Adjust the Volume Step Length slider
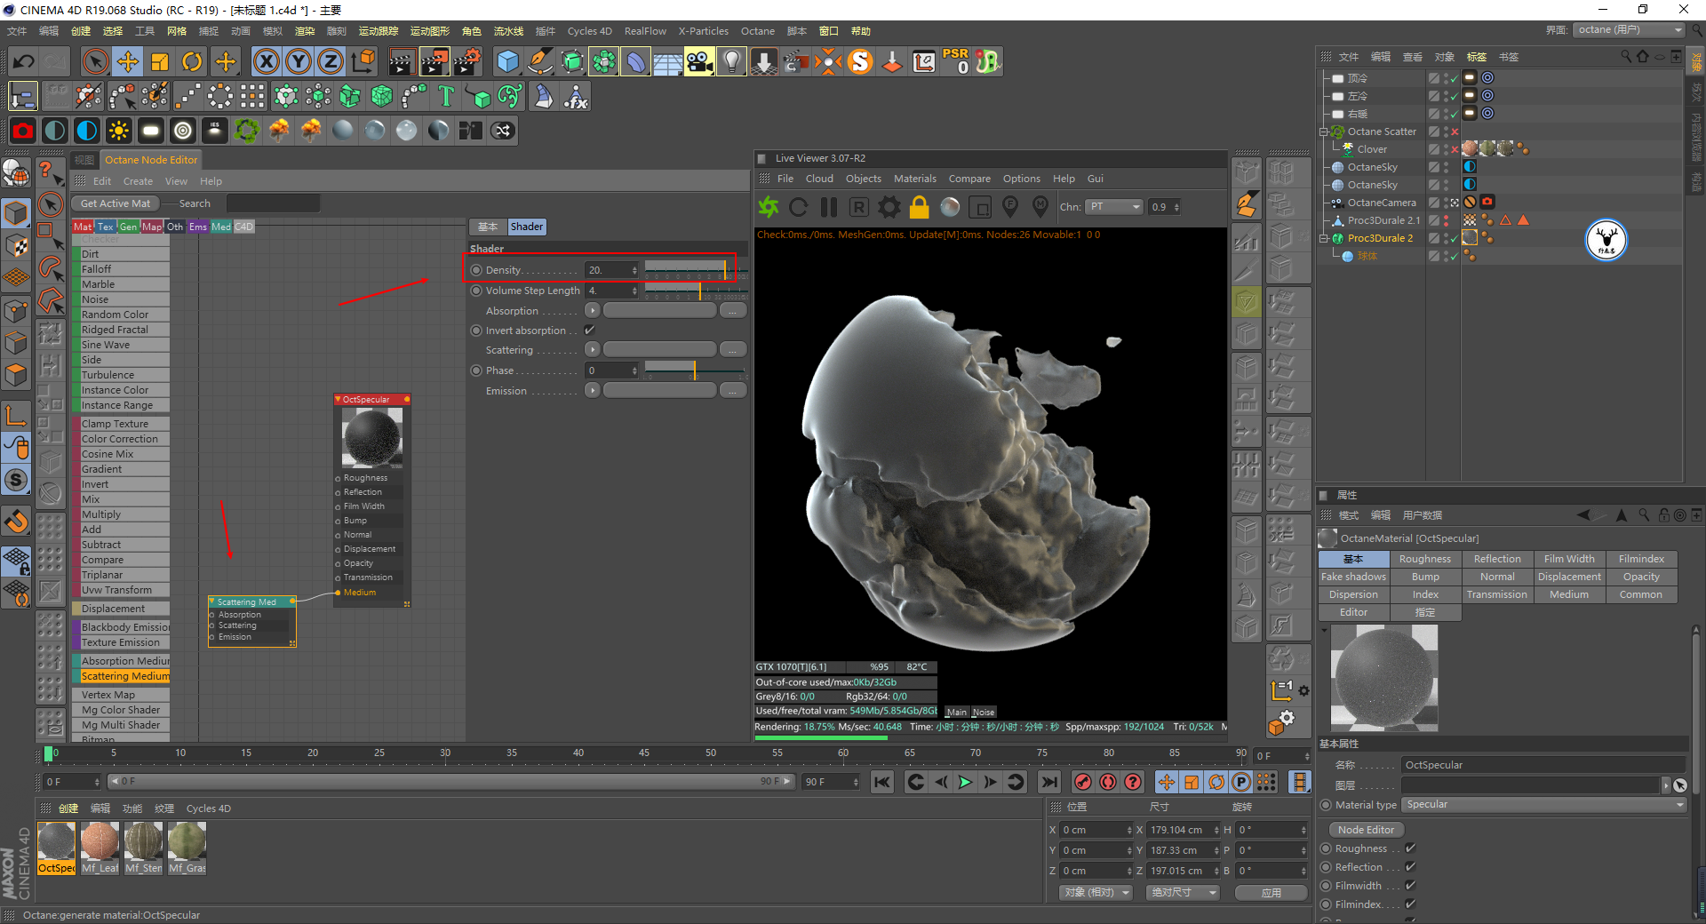Image resolution: width=1706 pixels, height=924 pixels. click(x=696, y=290)
